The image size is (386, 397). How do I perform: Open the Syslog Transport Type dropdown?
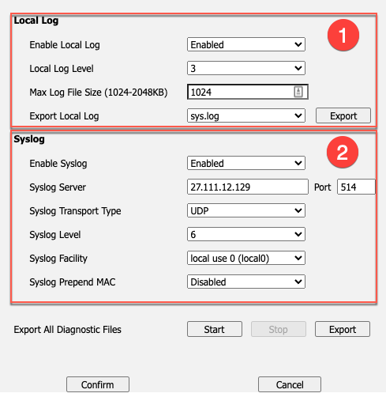[246, 210]
